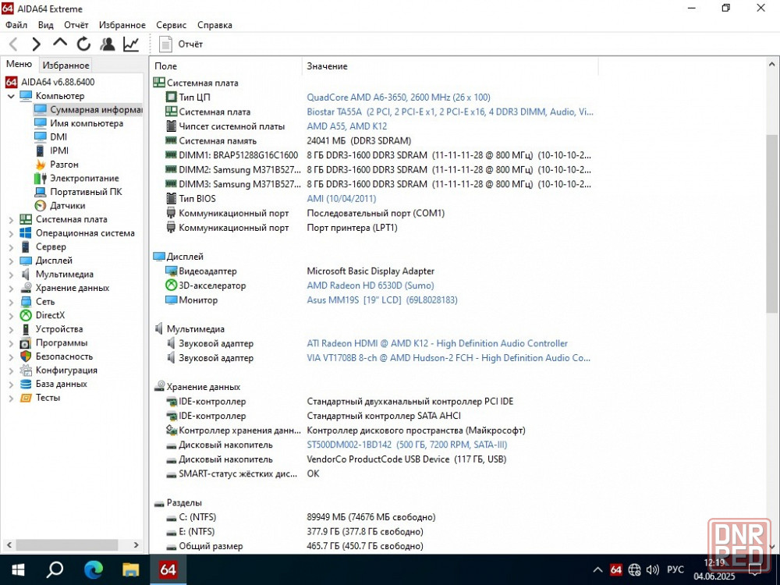Click the sidebar horizontal scroll right arrow
The width and height of the screenshot is (780, 585).
[x=136, y=544]
